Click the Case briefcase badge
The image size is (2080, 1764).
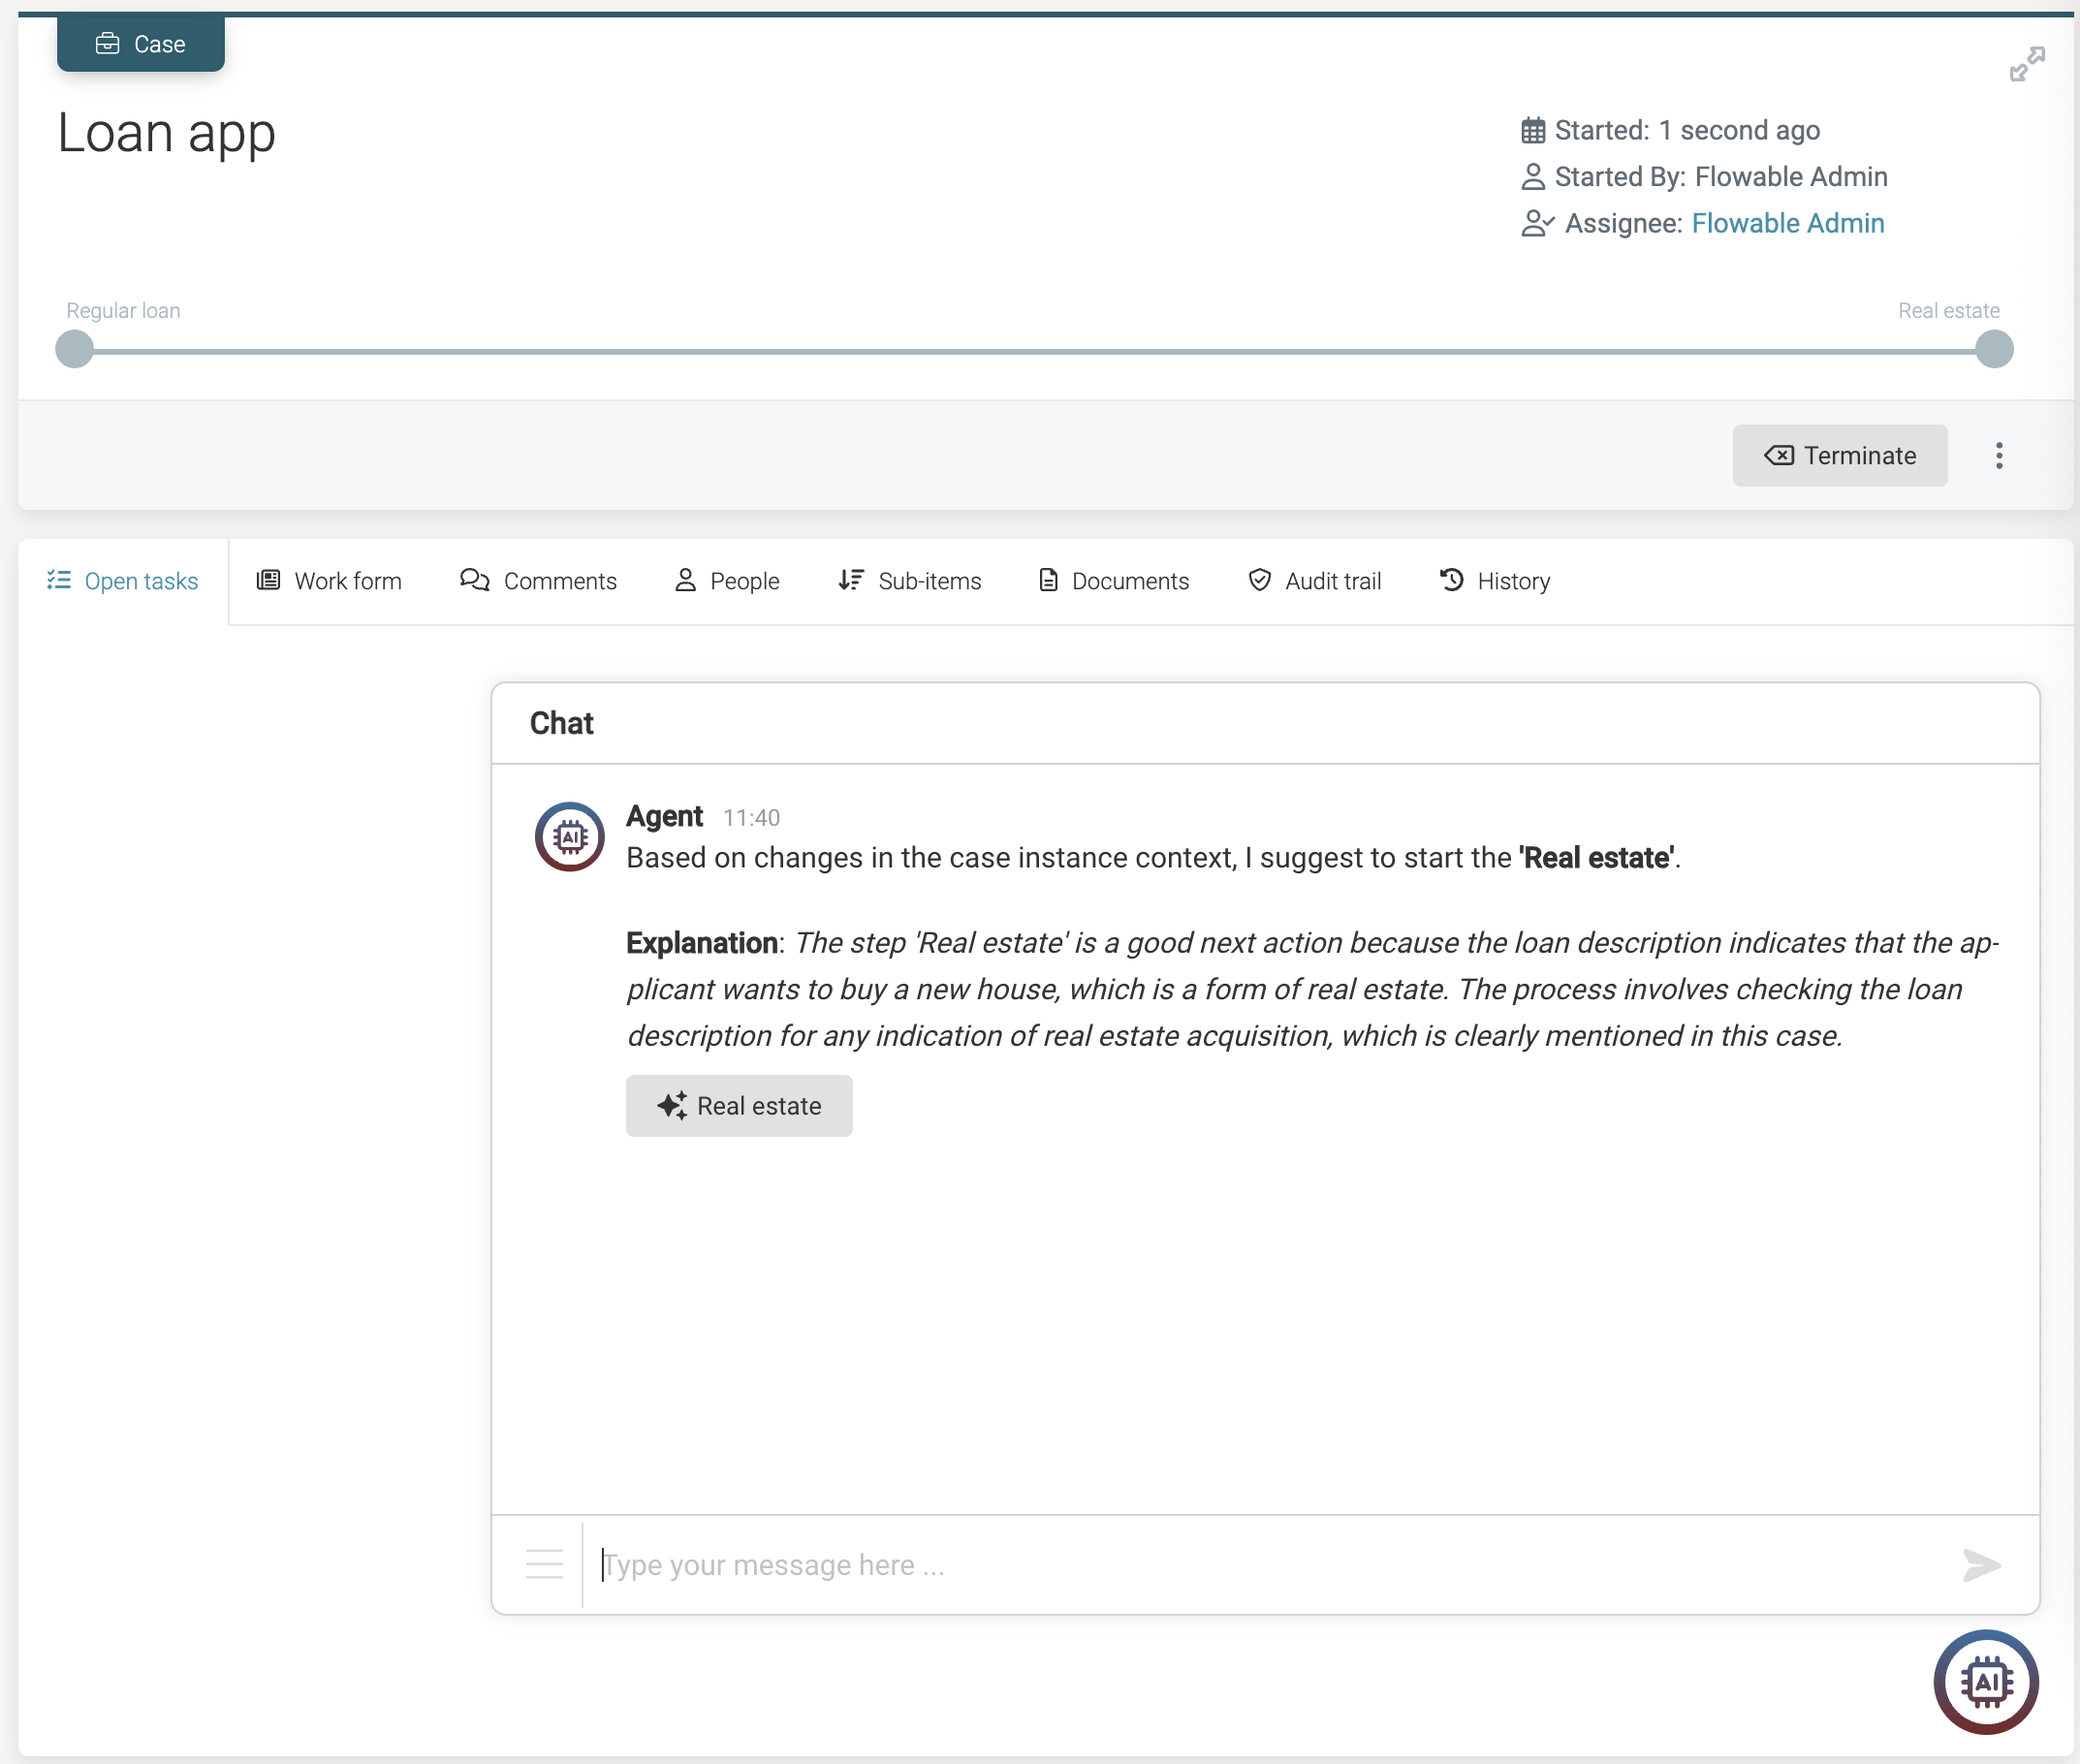pos(140,43)
